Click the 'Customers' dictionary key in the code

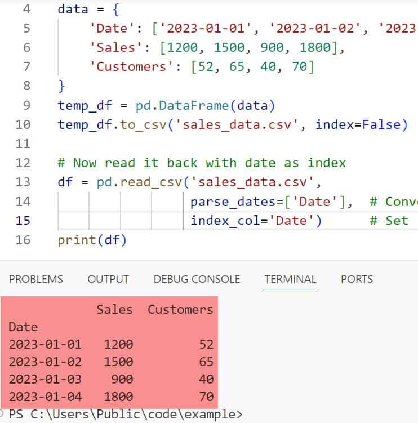[x=136, y=67]
